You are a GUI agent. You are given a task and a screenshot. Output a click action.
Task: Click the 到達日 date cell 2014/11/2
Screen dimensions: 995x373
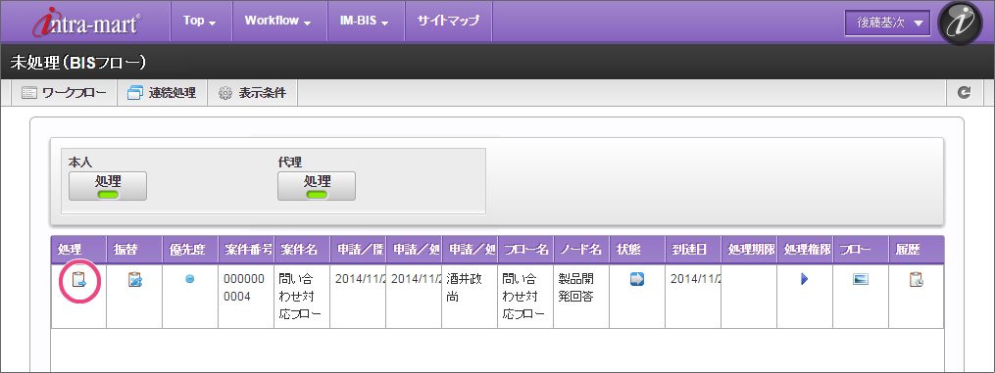[x=693, y=297]
